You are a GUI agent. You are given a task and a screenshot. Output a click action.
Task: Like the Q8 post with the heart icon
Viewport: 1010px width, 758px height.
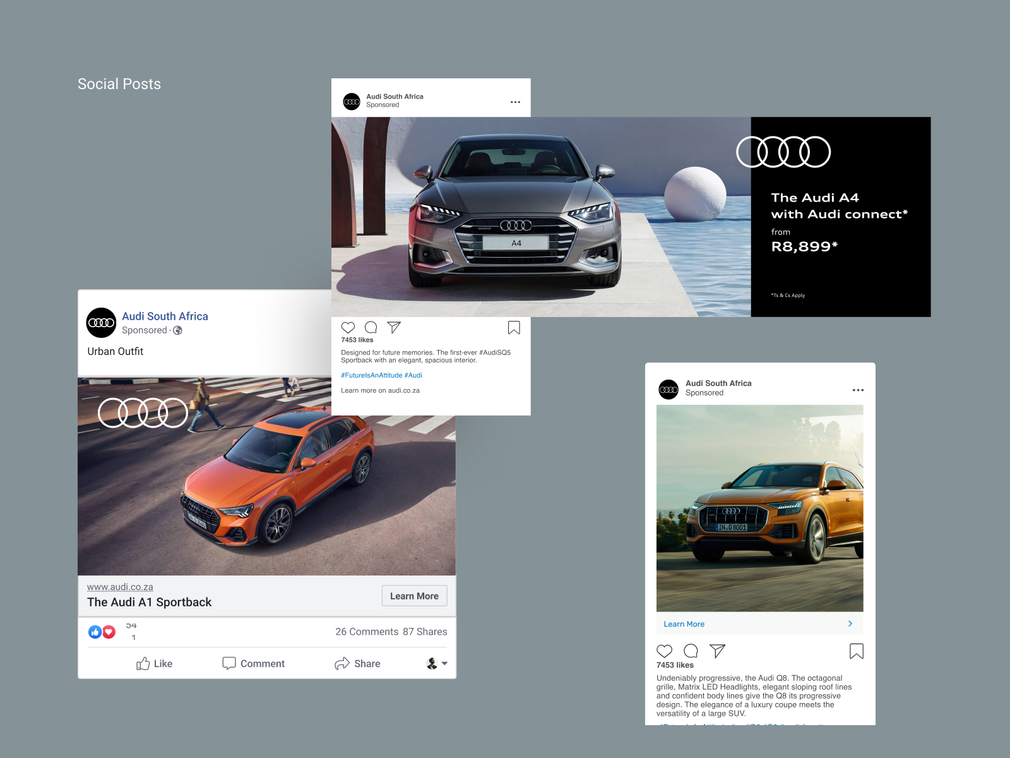point(665,651)
